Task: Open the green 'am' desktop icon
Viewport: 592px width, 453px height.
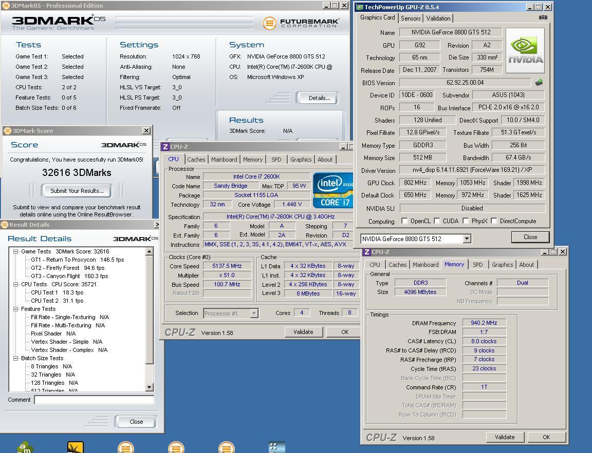Action: click(25, 447)
